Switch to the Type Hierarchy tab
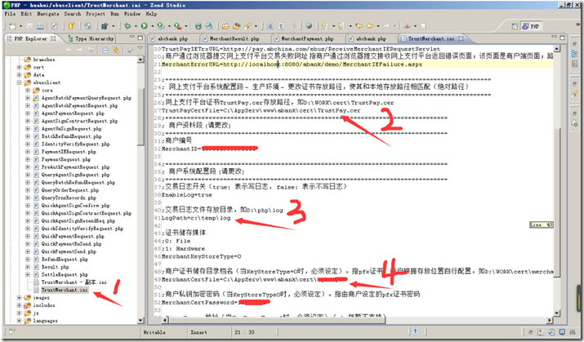 tap(91, 38)
